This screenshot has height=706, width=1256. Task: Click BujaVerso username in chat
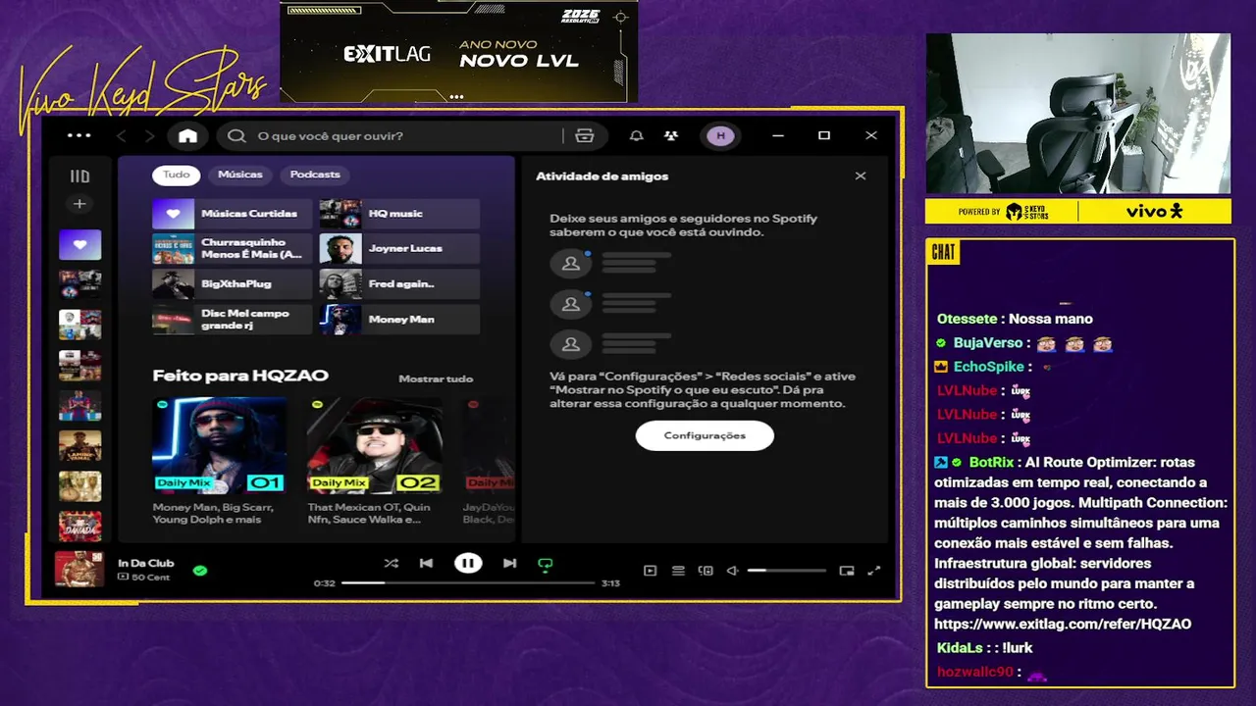click(x=988, y=343)
